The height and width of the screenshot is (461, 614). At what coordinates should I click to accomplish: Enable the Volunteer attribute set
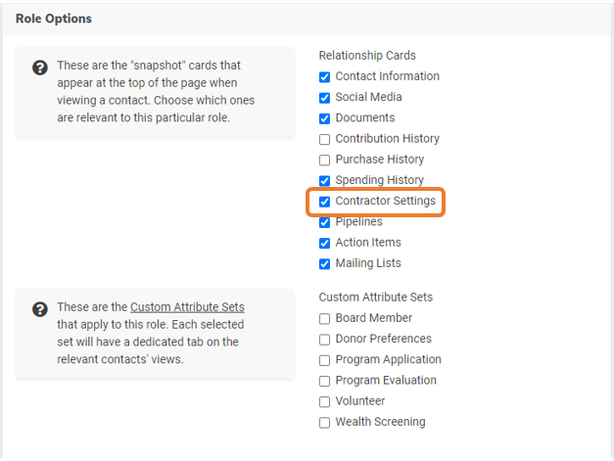click(325, 401)
